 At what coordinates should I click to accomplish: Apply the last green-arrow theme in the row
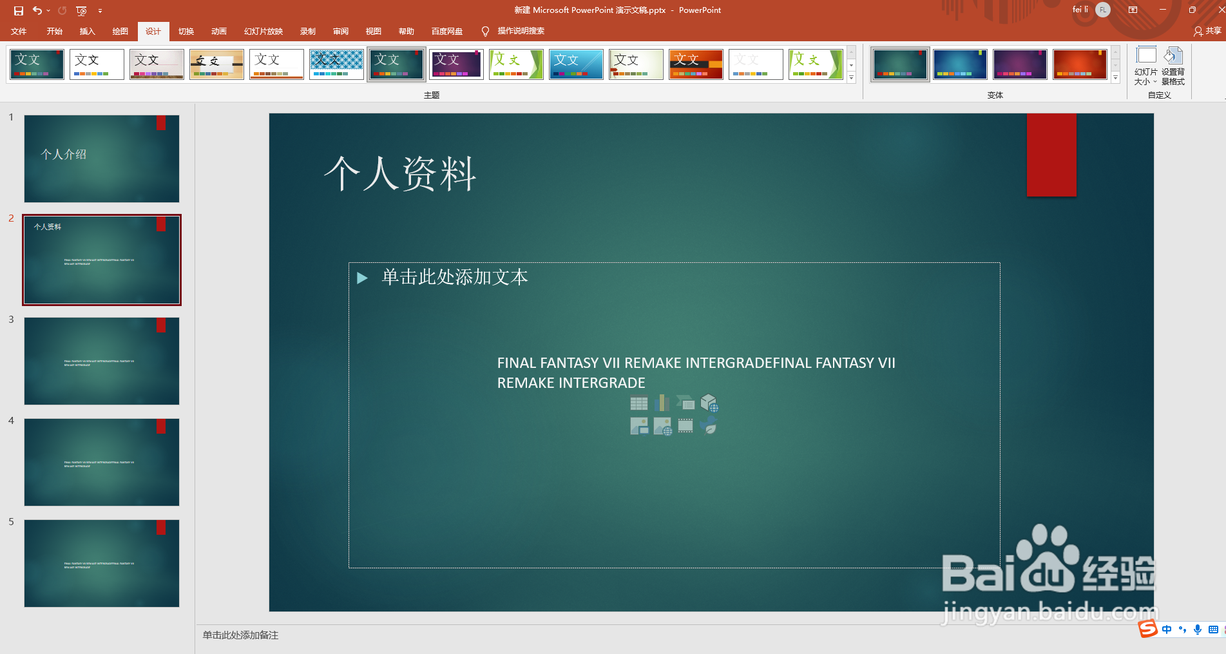(816, 64)
